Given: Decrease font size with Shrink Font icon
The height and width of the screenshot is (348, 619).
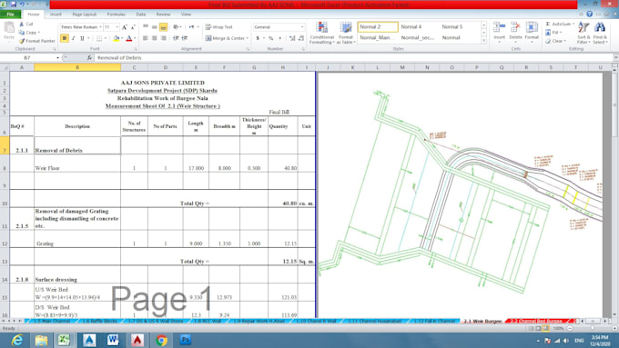Looking at the screenshot, I should click(x=133, y=27).
